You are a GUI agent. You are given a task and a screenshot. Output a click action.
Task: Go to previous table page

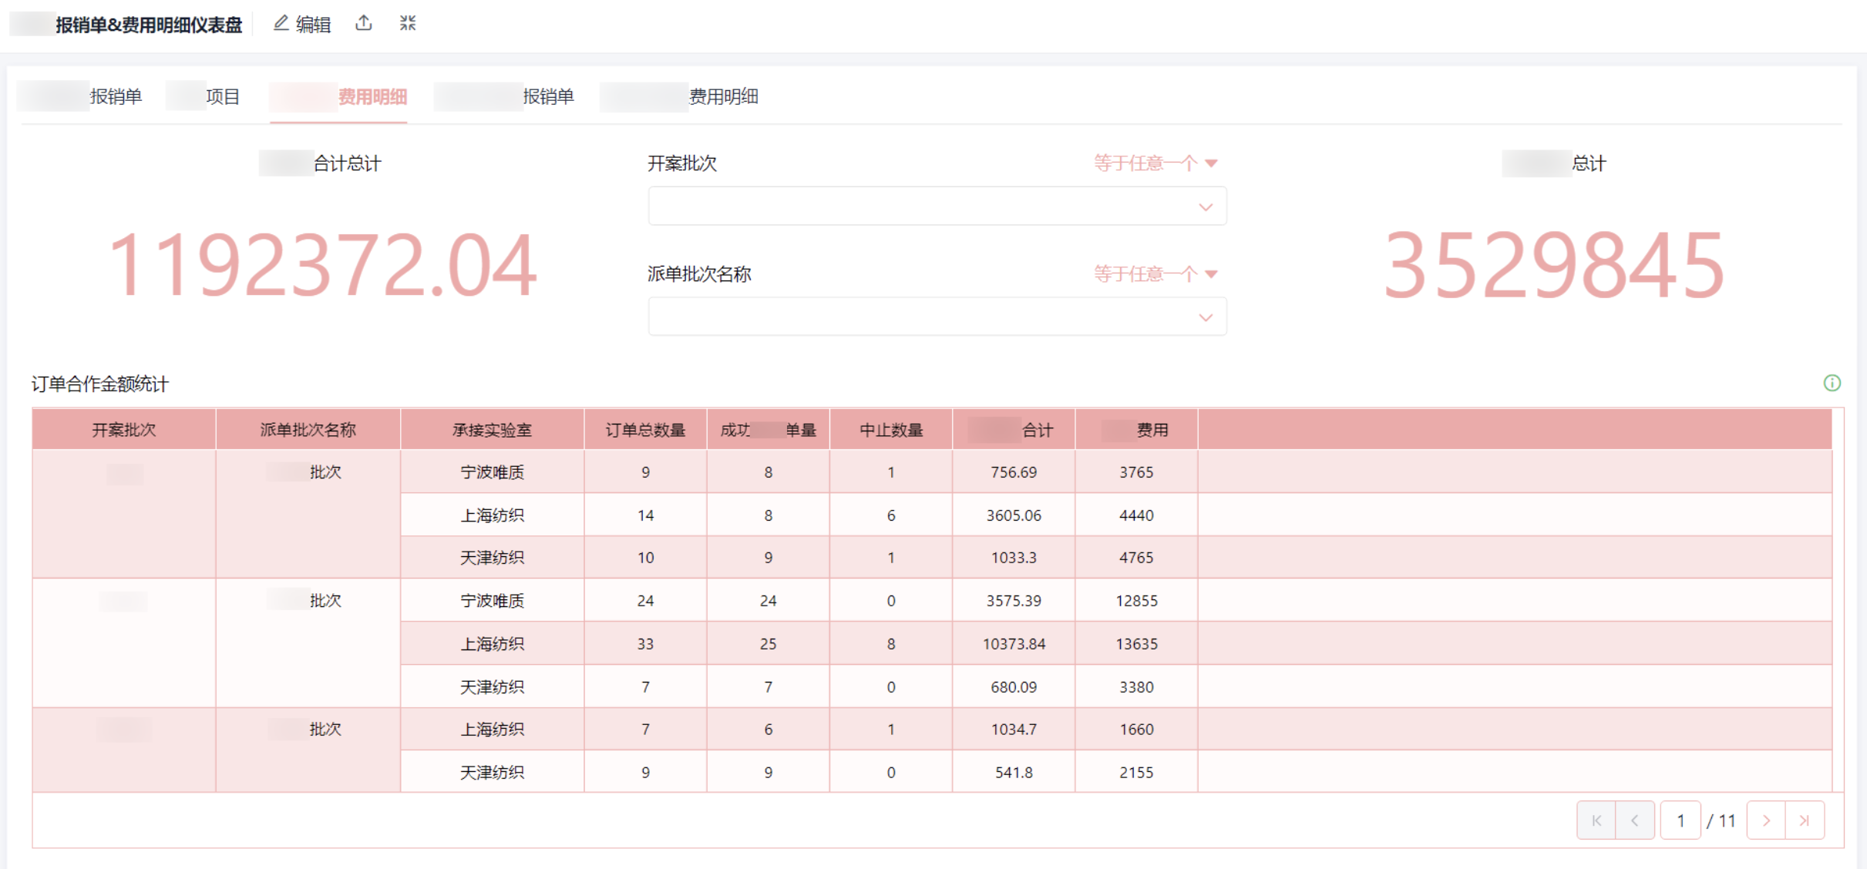pos(1634,820)
